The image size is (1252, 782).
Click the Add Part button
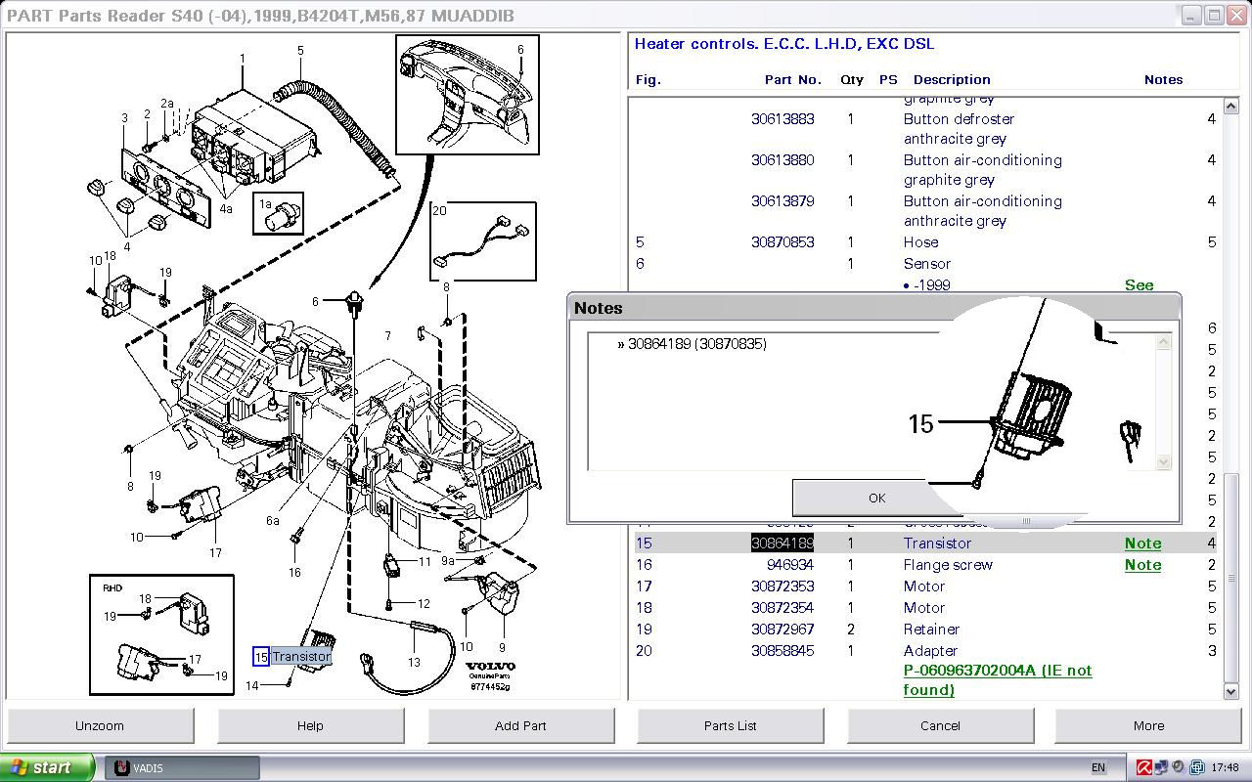pos(520,725)
